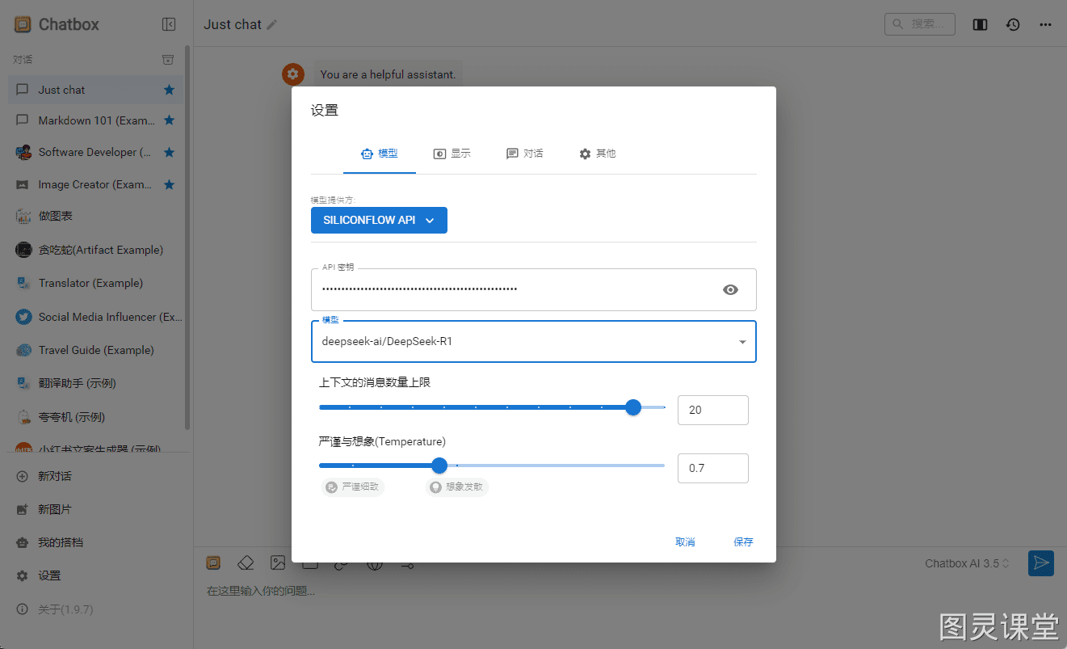Click the orange gear avatar of the system message
Screen dimensions: 1067x649
tap(293, 74)
